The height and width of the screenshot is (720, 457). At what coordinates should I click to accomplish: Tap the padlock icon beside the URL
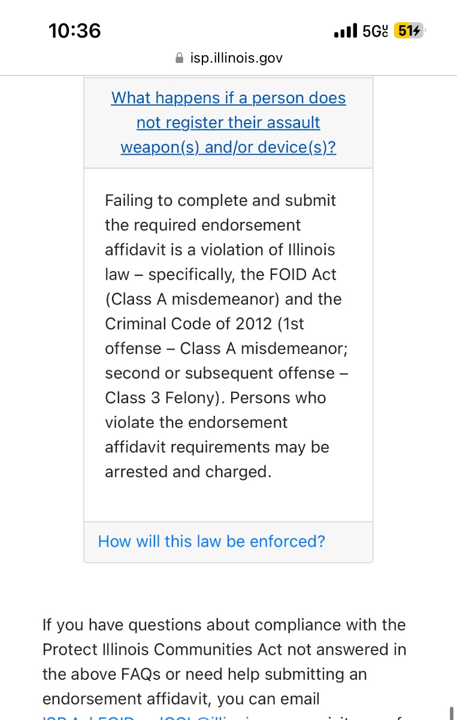178,58
